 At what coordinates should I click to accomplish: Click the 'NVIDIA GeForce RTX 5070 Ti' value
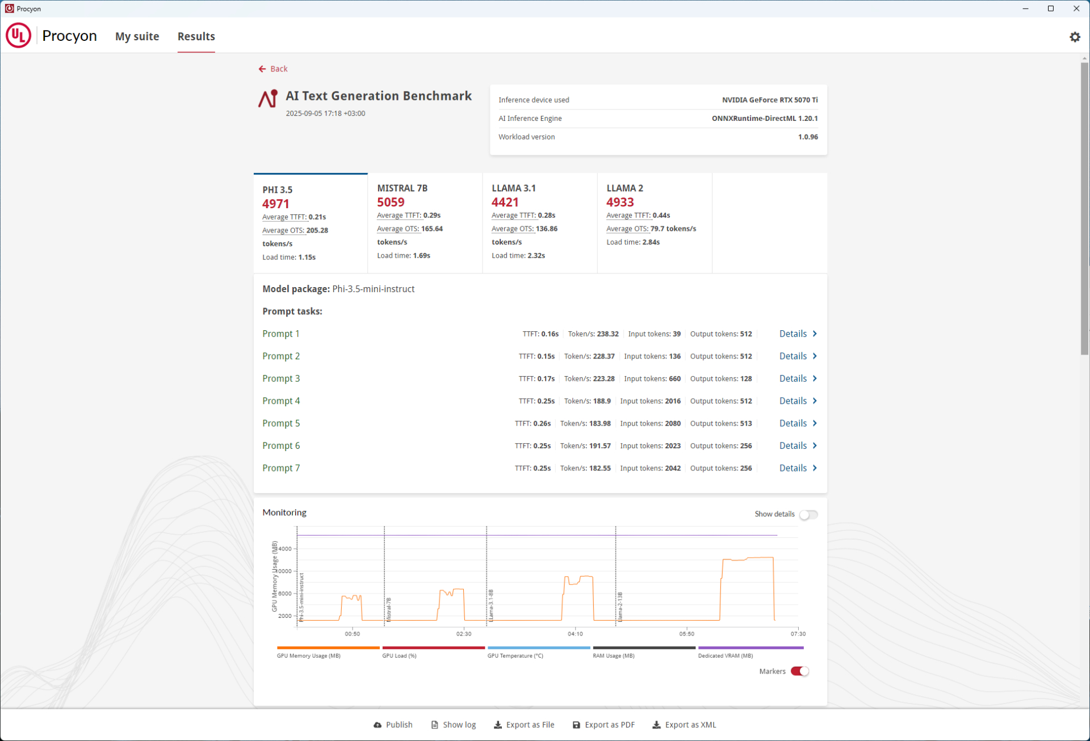pyautogui.click(x=770, y=100)
